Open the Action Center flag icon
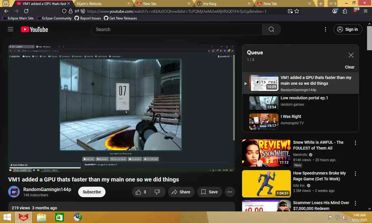The width and height of the screenshot is (372, 223). tap(330, 217)
